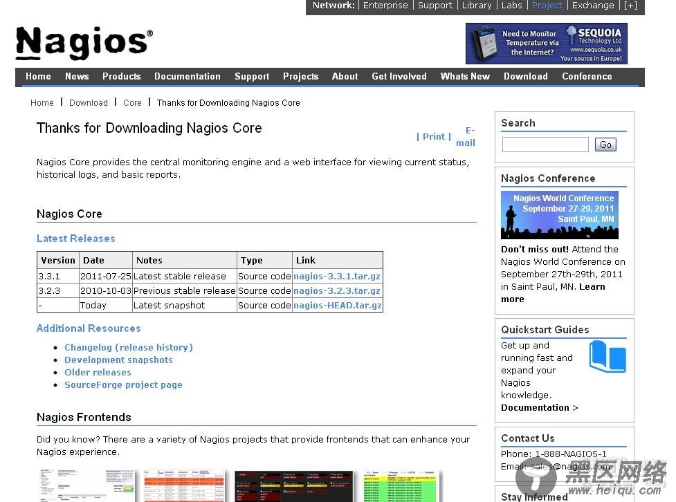Download nagios-3.3.1.tar.gz
Viewport: 676px width, 502px height.
(337, 276)
